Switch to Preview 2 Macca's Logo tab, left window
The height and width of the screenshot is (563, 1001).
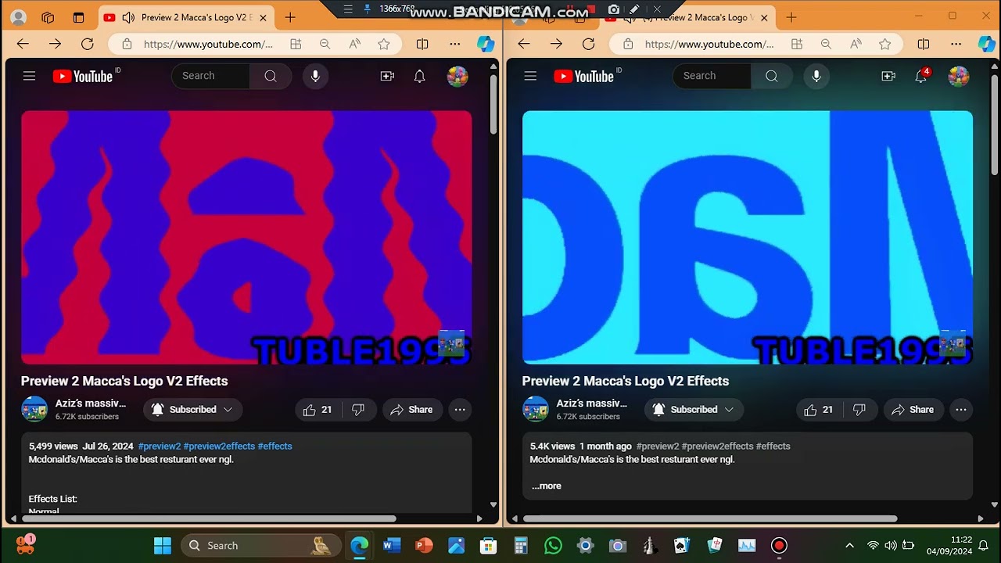pyautogui.click(x=185, y=17)
